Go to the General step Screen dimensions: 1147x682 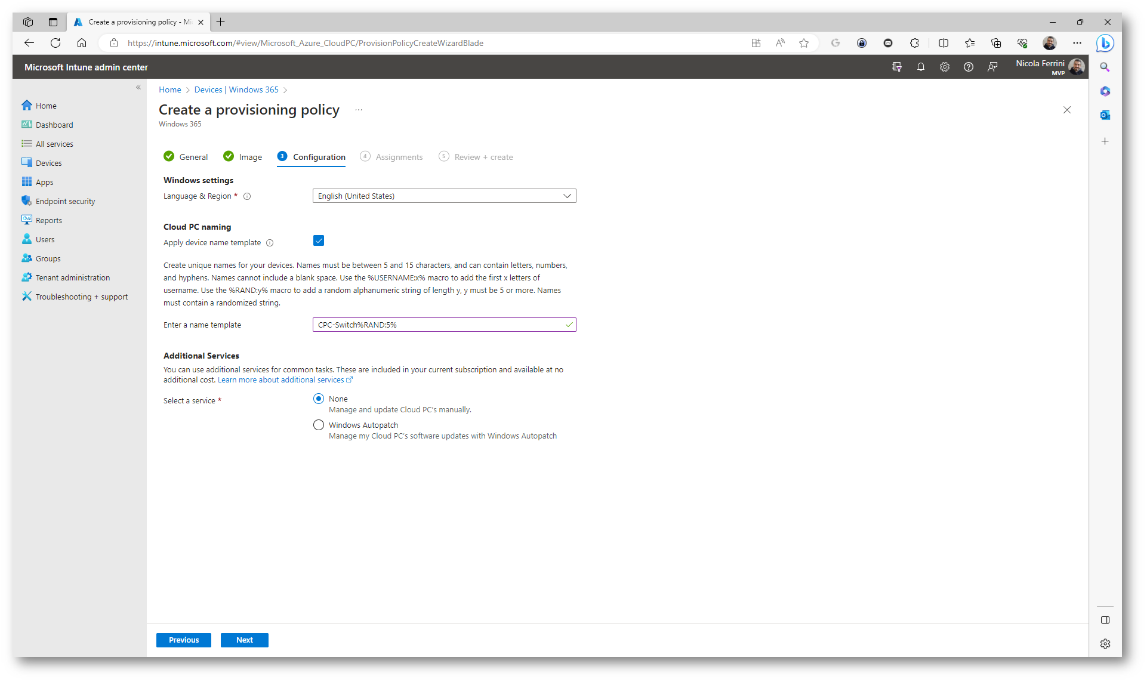(186, 157)
